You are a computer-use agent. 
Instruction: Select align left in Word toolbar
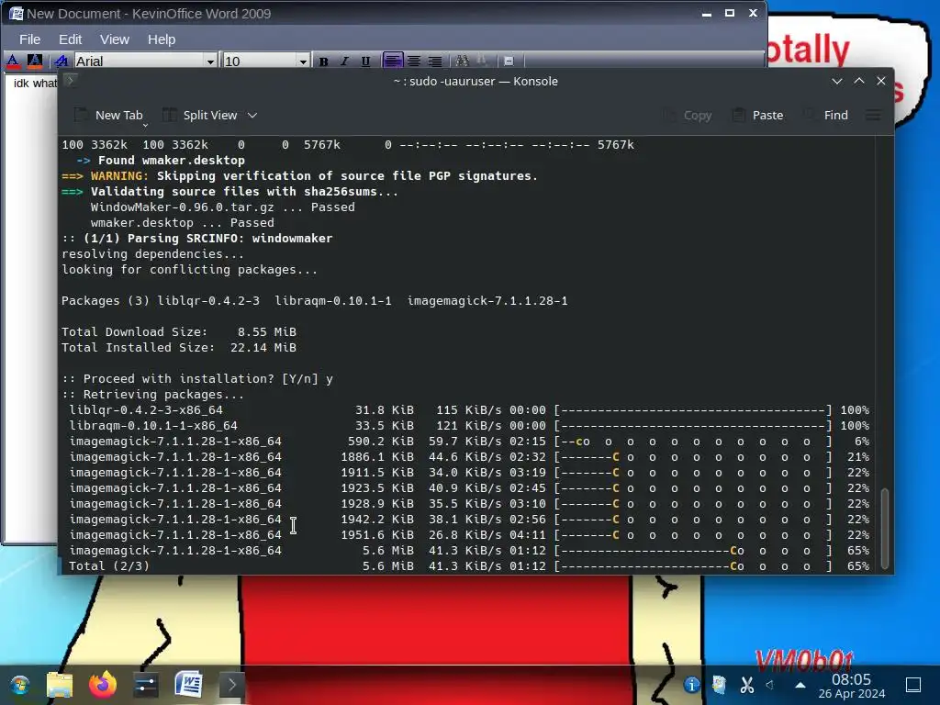coord(393,61)
